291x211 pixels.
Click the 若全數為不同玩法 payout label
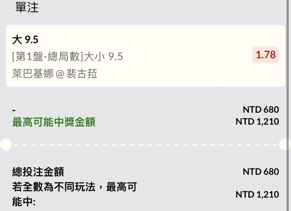[x=74, y=187]
